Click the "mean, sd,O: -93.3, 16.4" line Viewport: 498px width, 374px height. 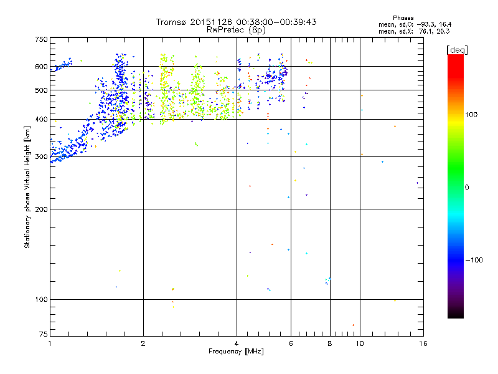(x=415, y=24)
